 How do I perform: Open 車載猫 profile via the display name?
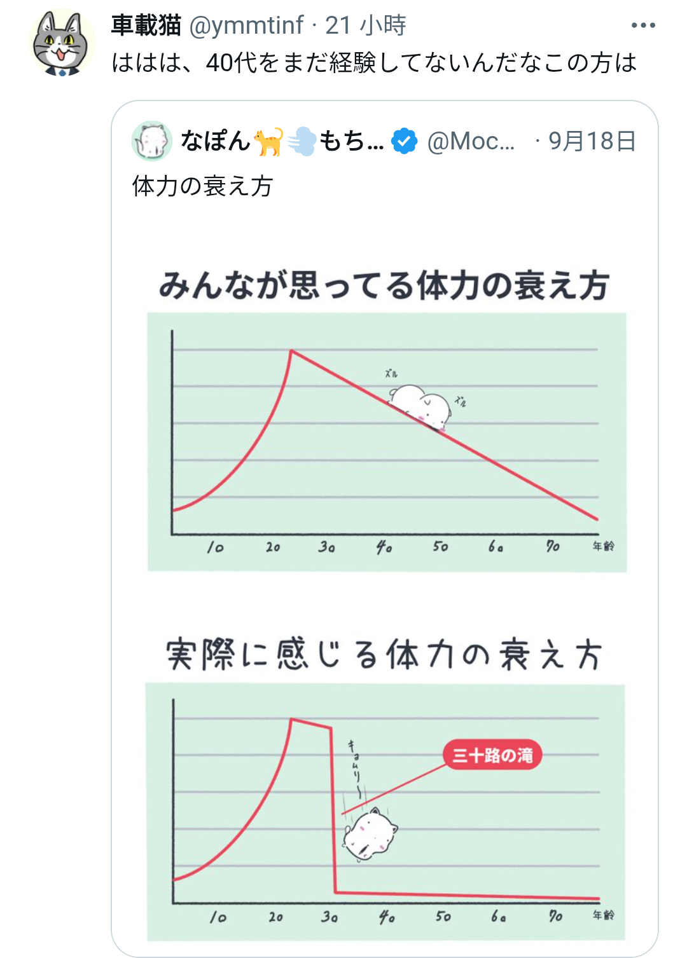coord(146,25)
